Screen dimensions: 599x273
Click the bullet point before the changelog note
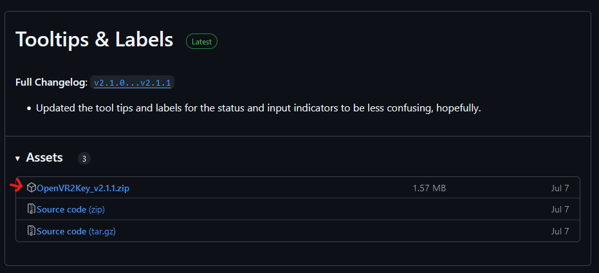[x=29, y=109]
